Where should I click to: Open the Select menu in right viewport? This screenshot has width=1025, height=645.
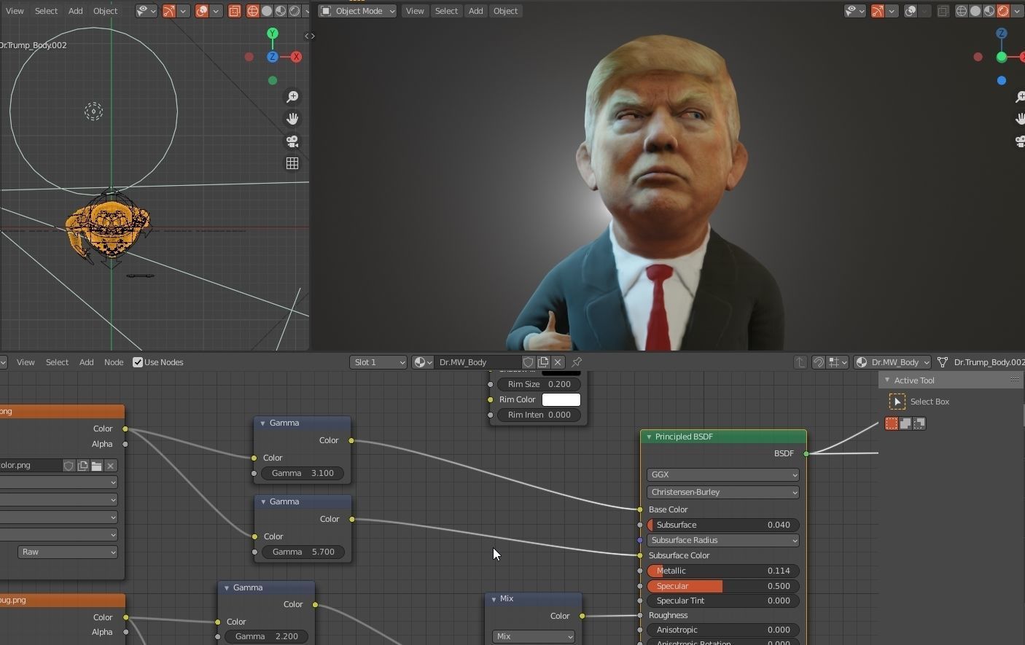click(446, 11)
